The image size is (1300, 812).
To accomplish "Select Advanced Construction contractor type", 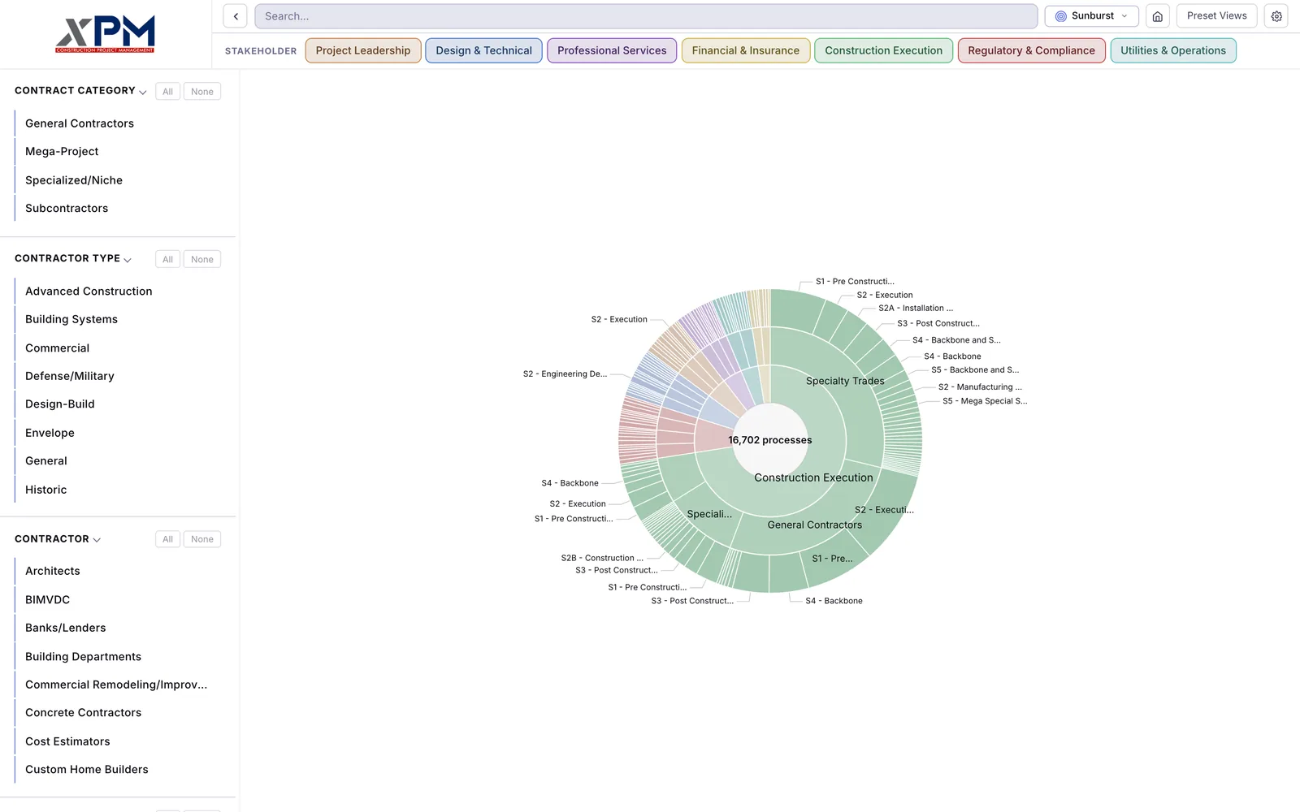I will coord(89,292).
